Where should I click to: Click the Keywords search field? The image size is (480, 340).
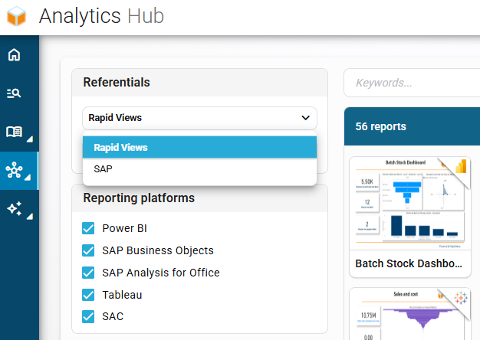click(x=412, y=83)
